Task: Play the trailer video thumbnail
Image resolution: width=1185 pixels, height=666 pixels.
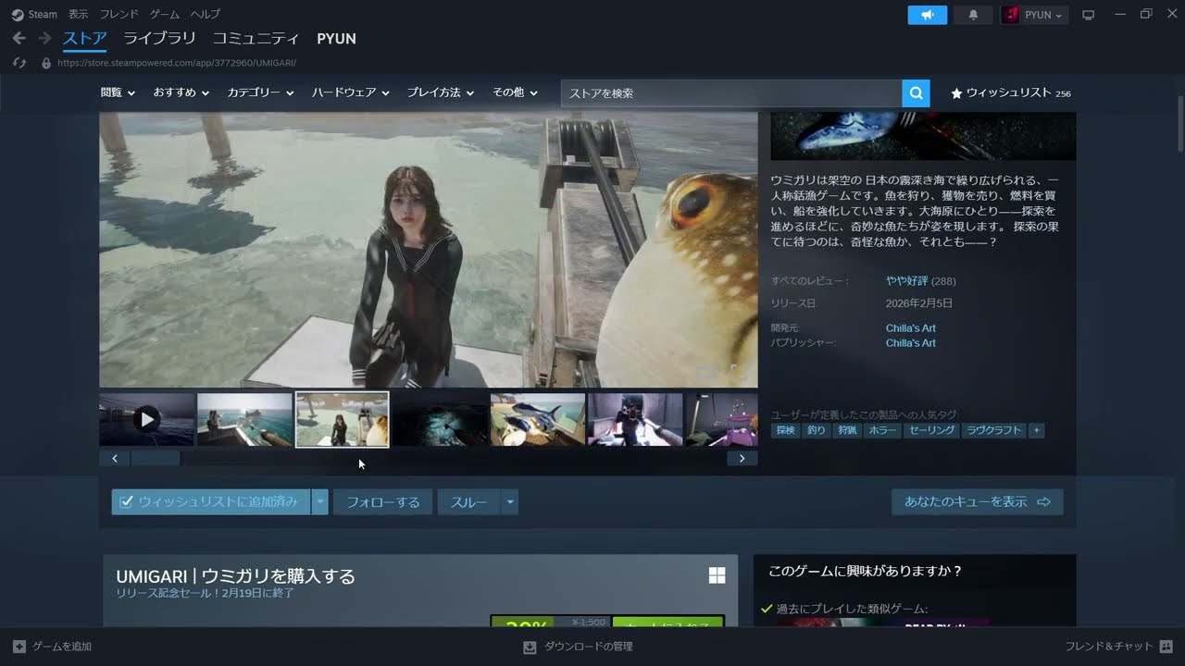Action: [146, 419]
